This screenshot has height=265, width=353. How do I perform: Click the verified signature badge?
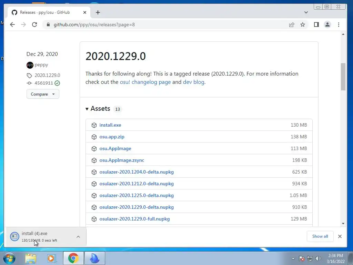coord(57,83)
